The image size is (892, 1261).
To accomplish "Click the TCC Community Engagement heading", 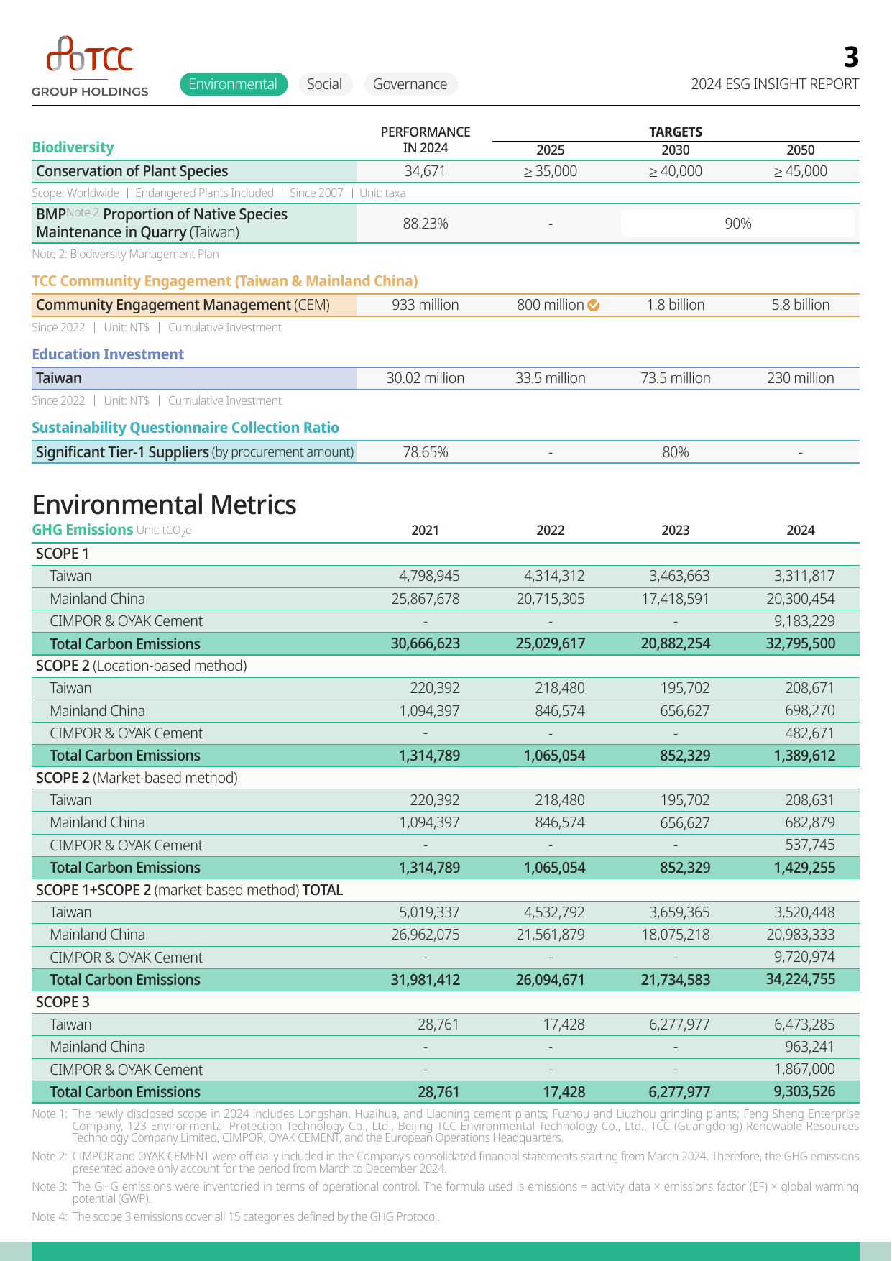I will point(225,281).
